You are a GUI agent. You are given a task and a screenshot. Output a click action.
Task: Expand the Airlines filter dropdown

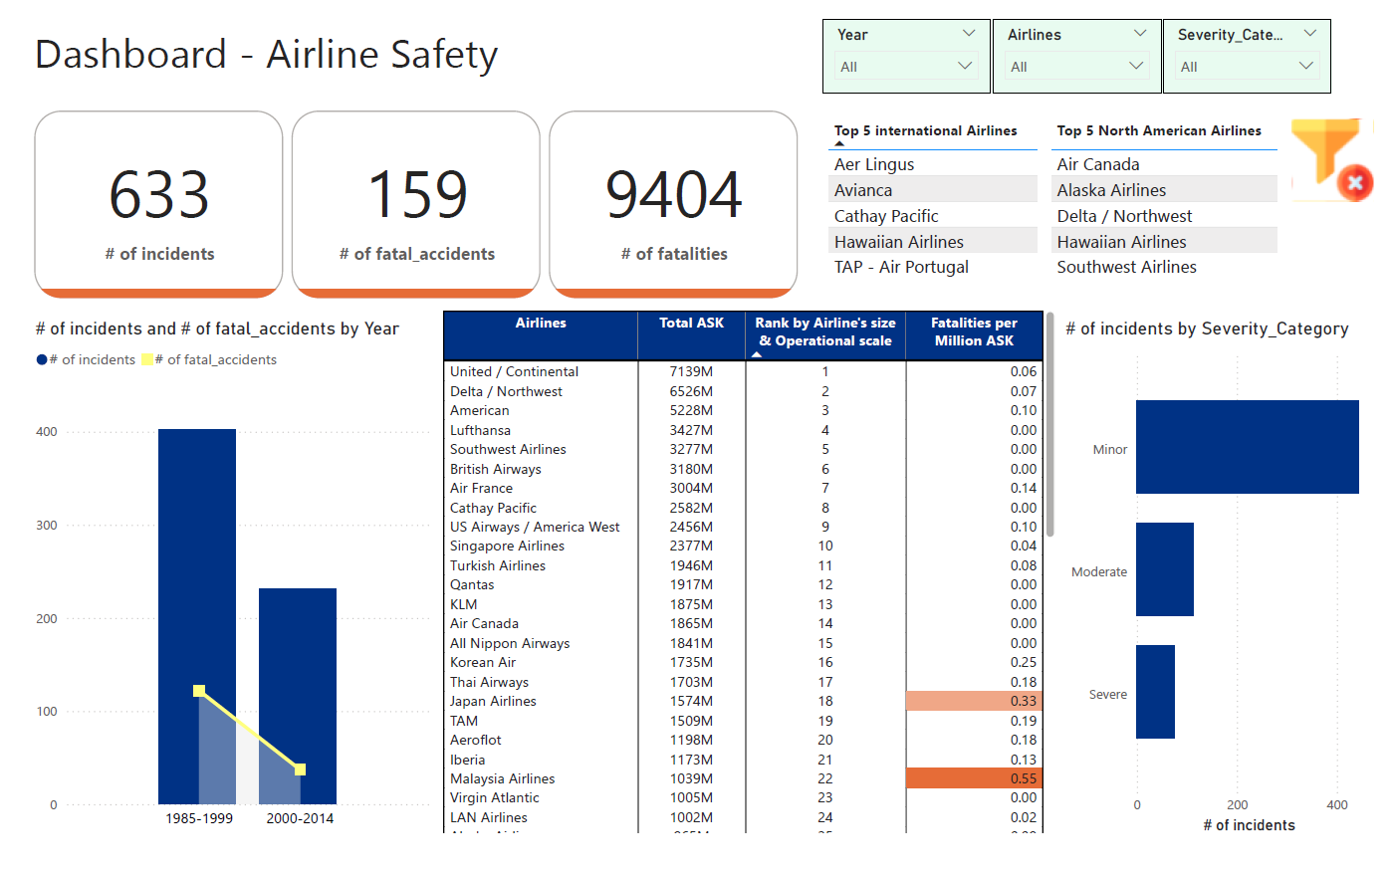(x=1076, y=67)
